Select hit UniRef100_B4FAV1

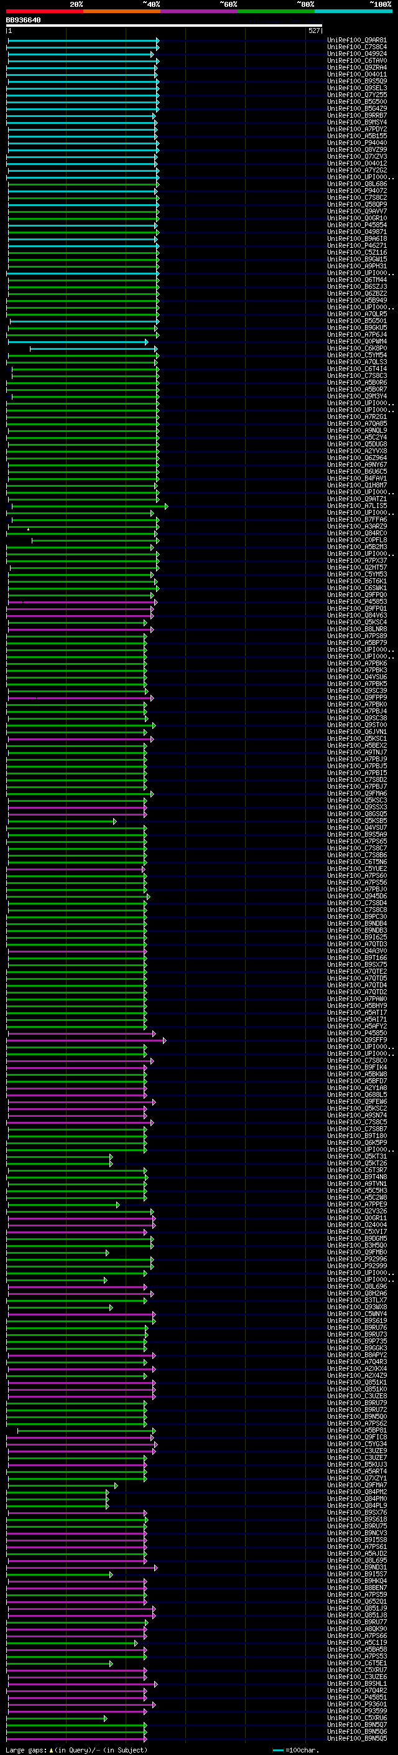click(357, 478)
